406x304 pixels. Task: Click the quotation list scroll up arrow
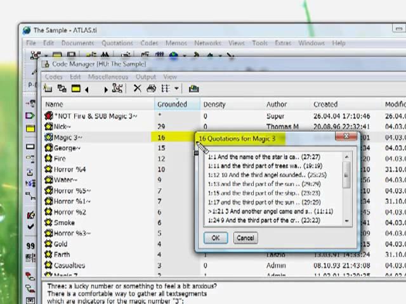(x=347, y=157)
